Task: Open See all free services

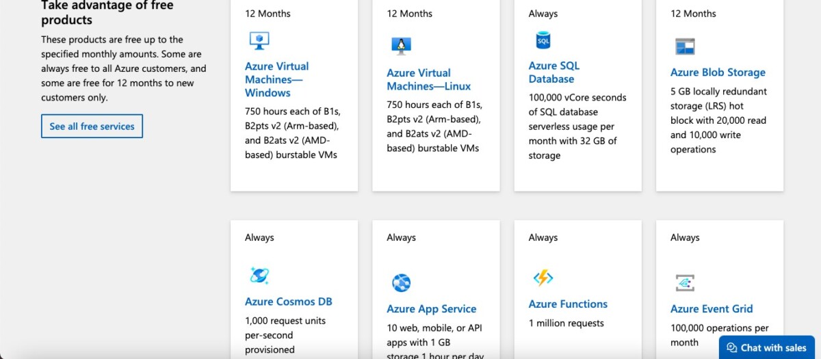Action: [92, 126]
